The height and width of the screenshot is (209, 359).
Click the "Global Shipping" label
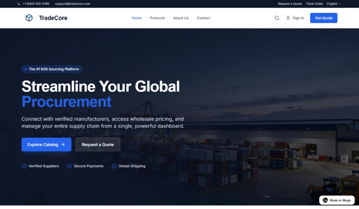coord(132,166)
